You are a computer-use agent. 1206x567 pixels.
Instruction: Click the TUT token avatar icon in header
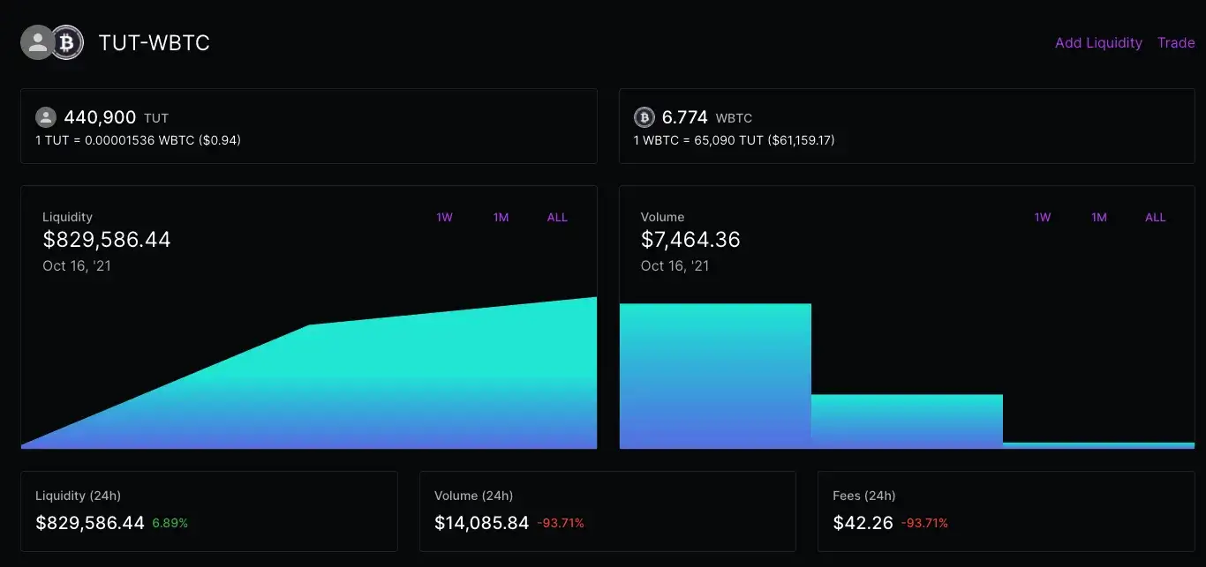point(38,42)
